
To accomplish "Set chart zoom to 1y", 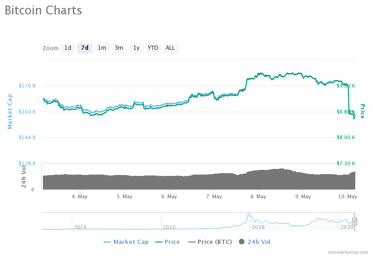I will point(136,48).
